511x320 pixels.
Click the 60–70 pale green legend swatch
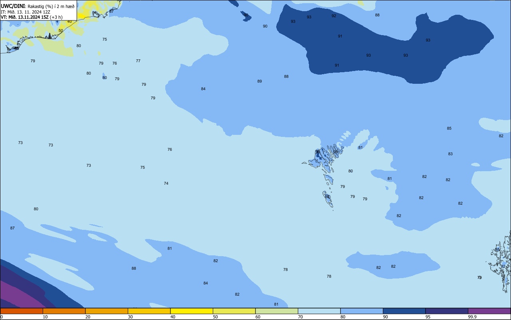coord(277,311)
